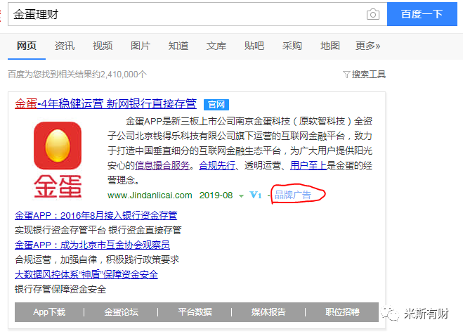Click the text 百度为您找到相关结果约2,410,000个
Image resolution: width=463 pixels, height=334 pixels.
click(x=77, y=75)
